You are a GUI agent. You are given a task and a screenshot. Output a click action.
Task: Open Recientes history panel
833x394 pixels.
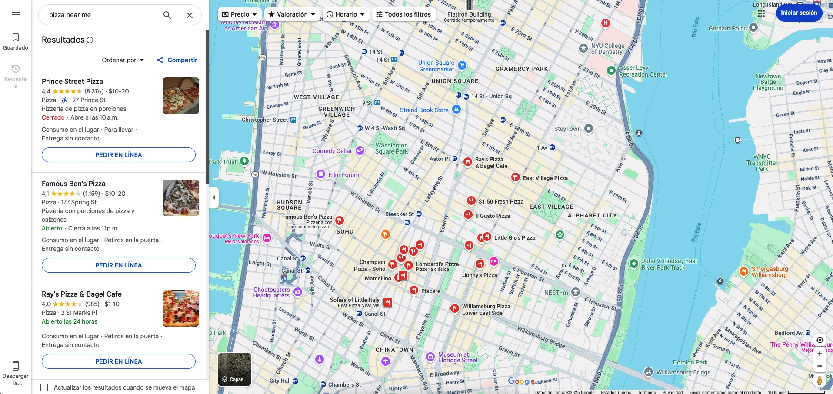point(16,76)
